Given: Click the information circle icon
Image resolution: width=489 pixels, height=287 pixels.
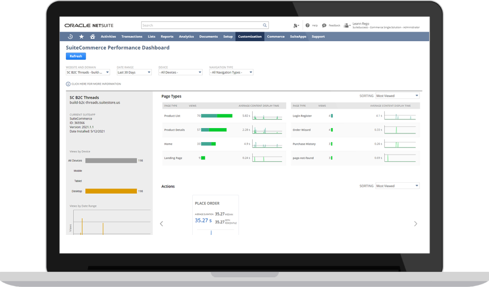Looking at the screenshot, I should pyautogui.click(x=68, y=84).
